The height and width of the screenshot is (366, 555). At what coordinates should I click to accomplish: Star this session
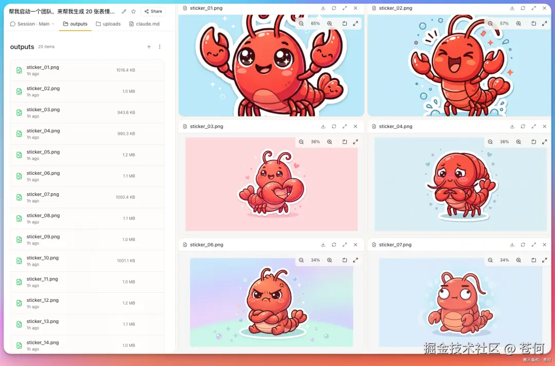(134, 11)
